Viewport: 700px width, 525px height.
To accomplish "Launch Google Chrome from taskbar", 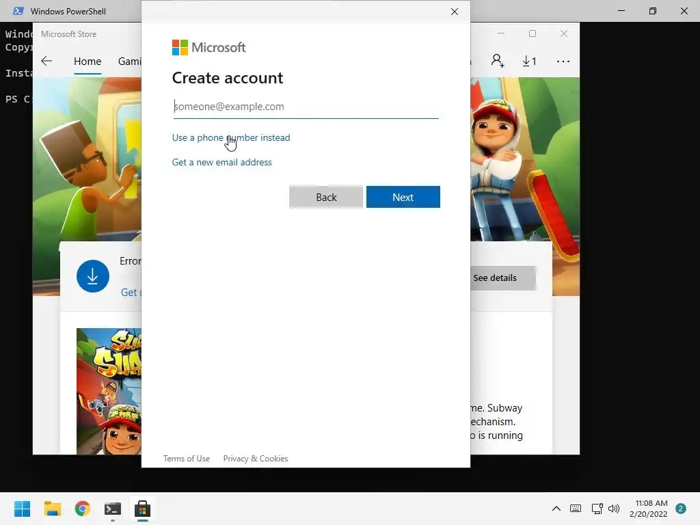I will point(83,509).
